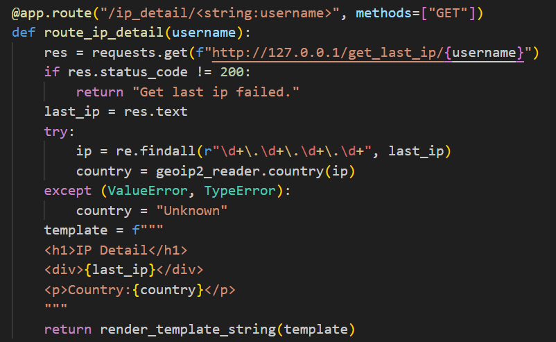Click the {last_ip} placeholder inside div
Image resolution: width=556 pixels, height=342 pixels.
click(120, 270)
